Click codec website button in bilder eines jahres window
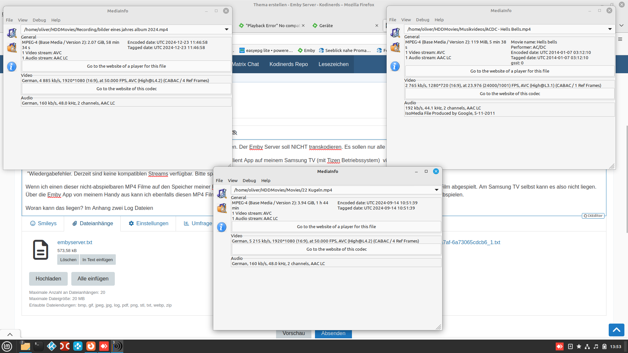The width and height of the screenshot is (628, 353). 126,89
